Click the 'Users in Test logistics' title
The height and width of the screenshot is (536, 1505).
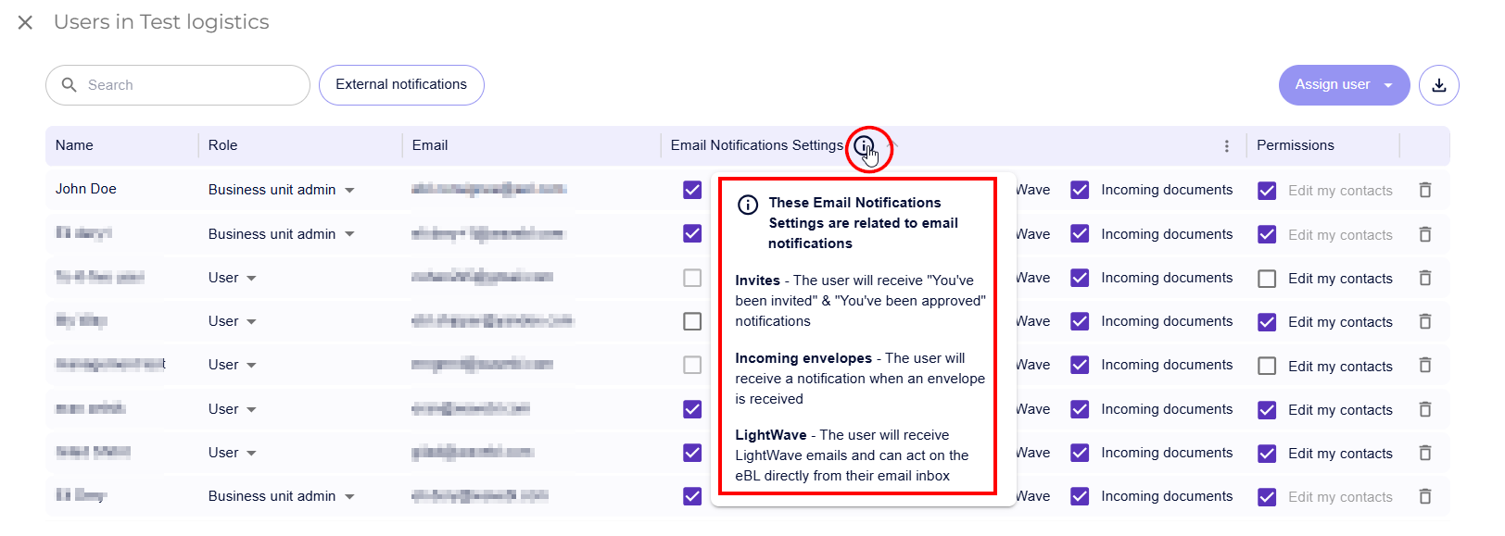(x=161, y=22)
